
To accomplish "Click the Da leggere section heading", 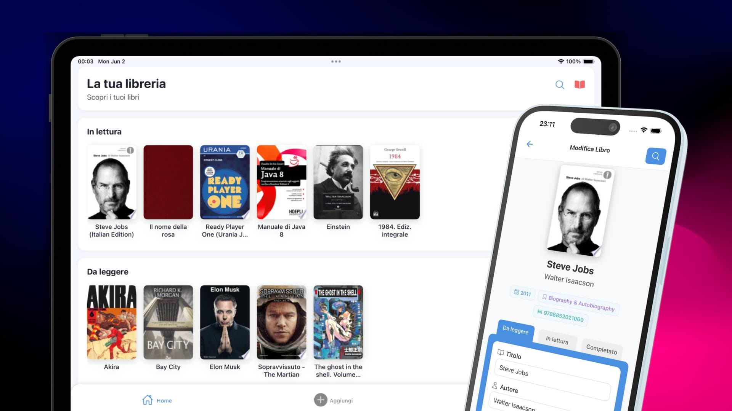I will click(108, 272).
